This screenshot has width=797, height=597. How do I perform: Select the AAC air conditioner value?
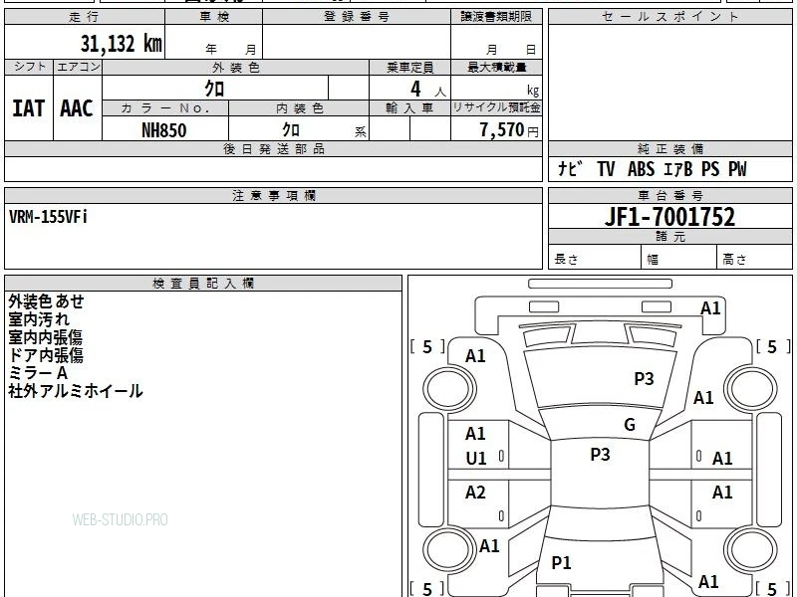click(77, 108)
